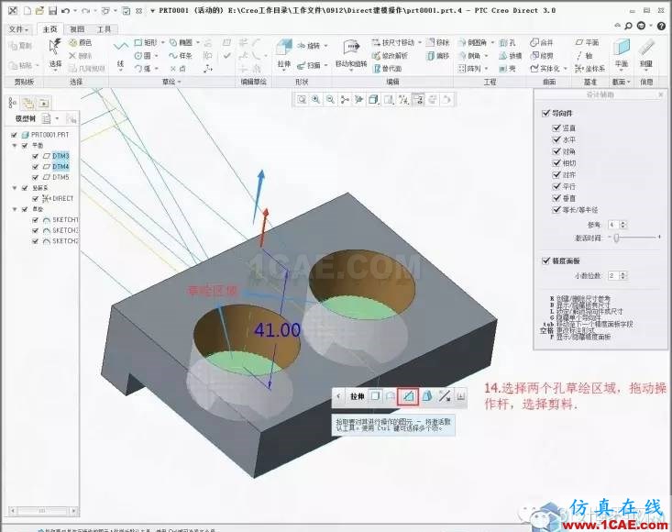Click the refit view icon in graphics toolbar
This screenshot has width=672, height=532.
click(x=303, y=99)
